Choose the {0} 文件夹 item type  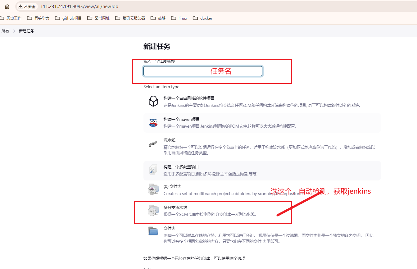(262, 190)
